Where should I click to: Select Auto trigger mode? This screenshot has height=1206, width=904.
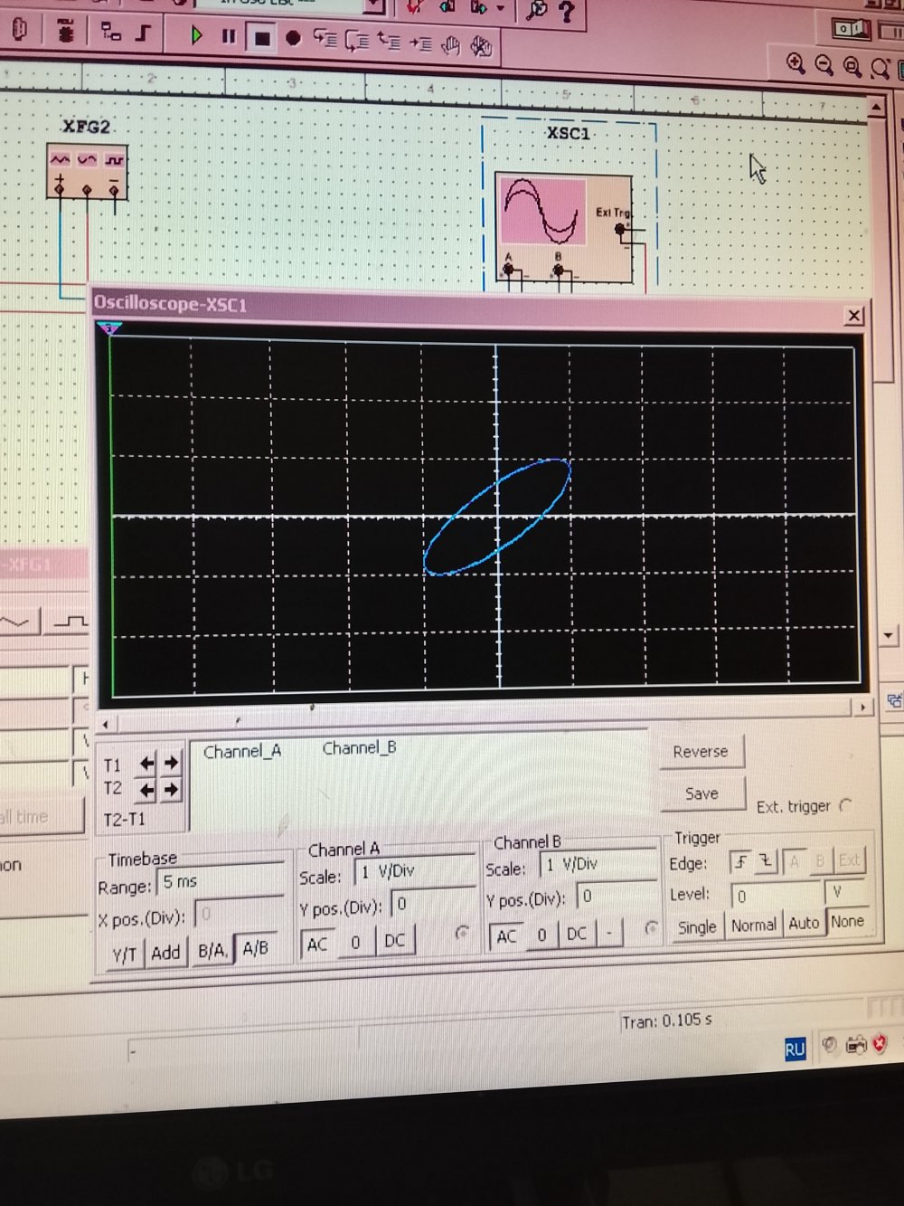tap(803, 924)
